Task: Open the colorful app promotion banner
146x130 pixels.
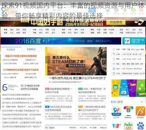Action: coord(129,88)
